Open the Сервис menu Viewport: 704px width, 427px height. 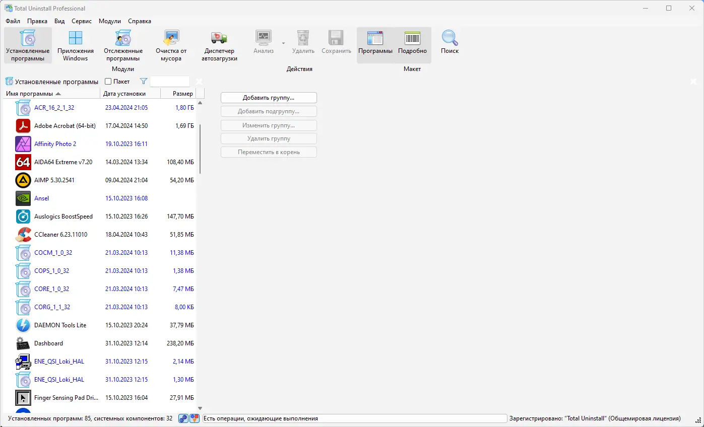(x=81, y=21)
